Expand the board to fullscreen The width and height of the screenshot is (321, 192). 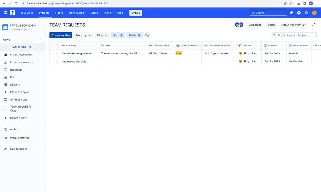[x=313, y=24]
